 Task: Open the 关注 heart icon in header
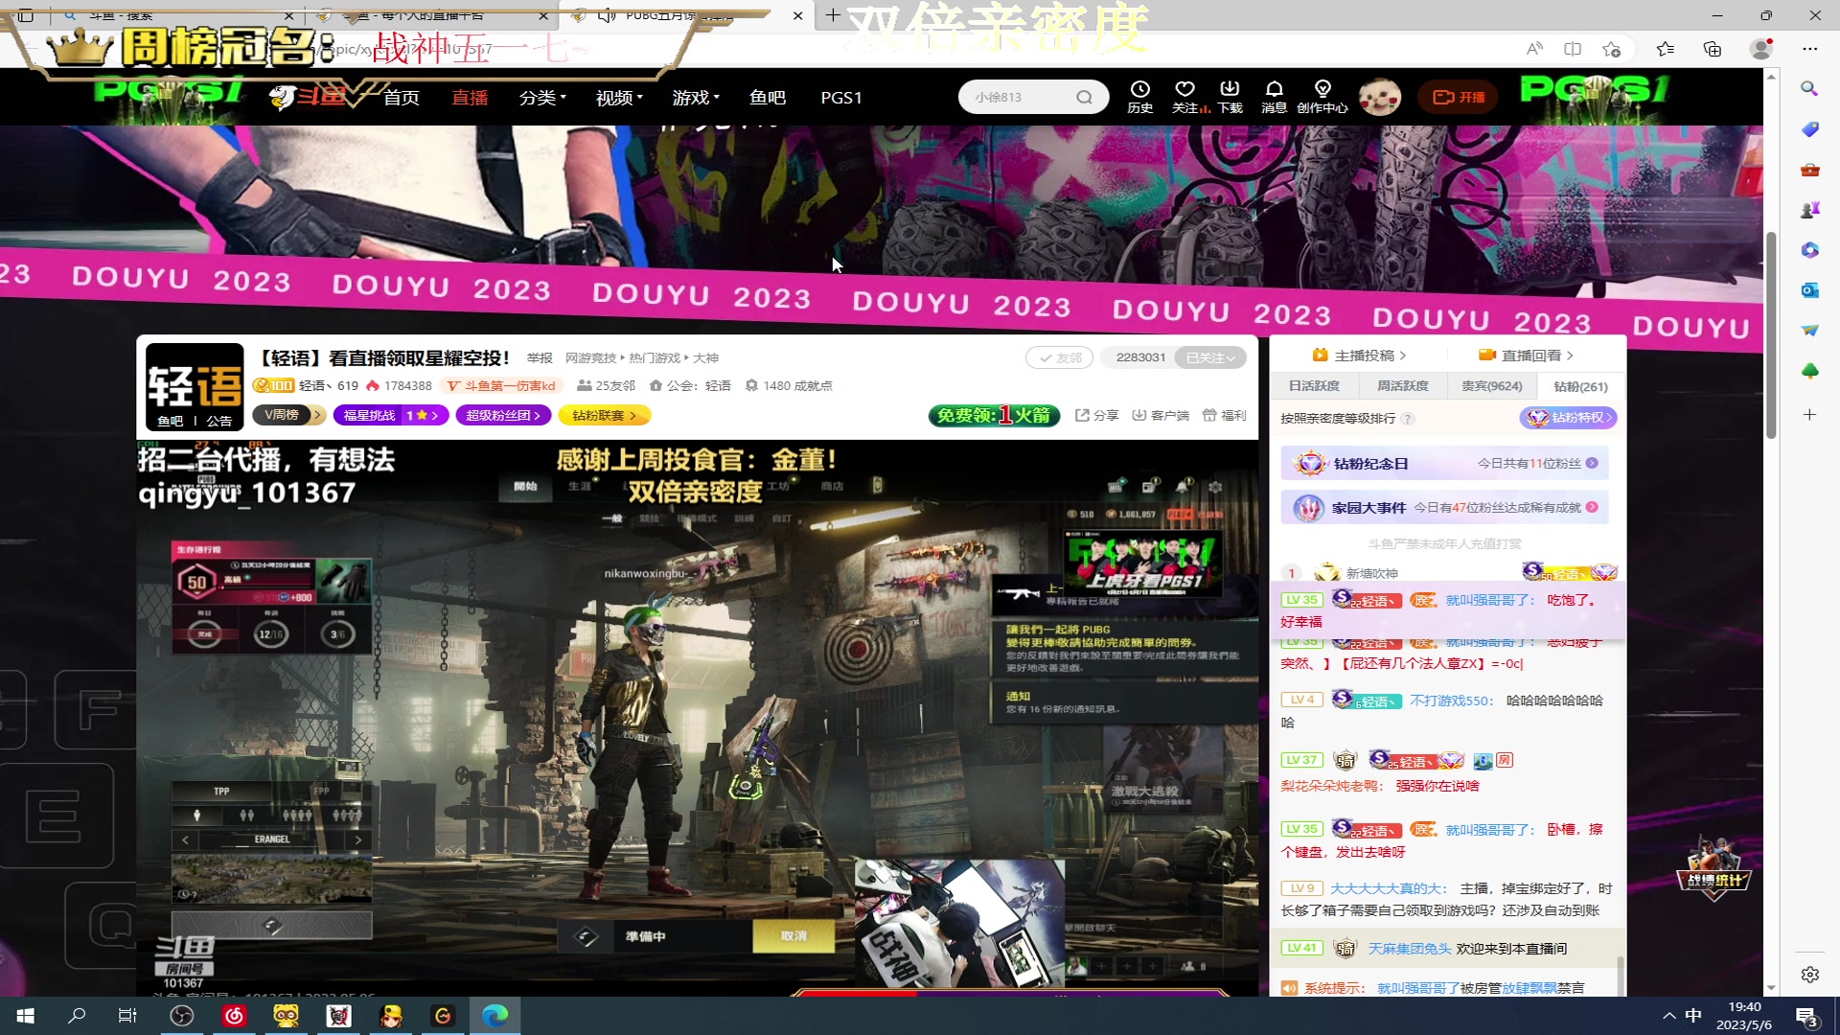pyautogui.click(x=1184, y=89)
